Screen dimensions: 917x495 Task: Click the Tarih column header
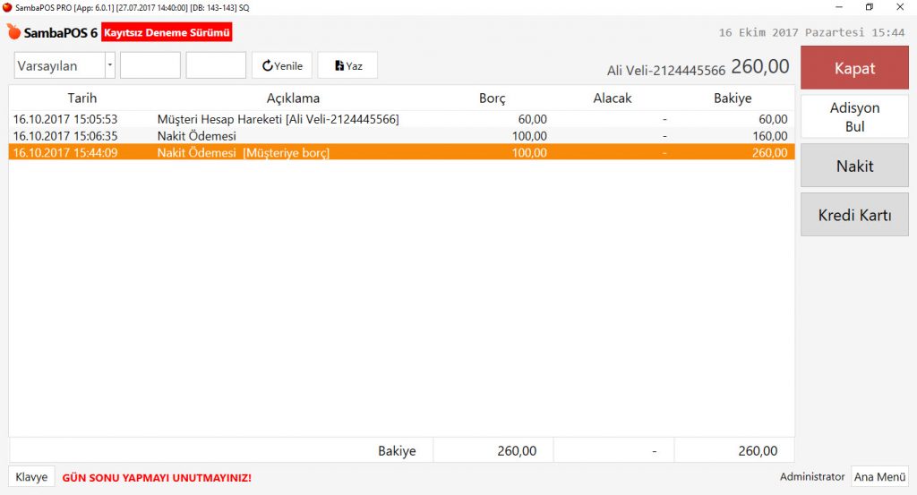coord(81,98)
